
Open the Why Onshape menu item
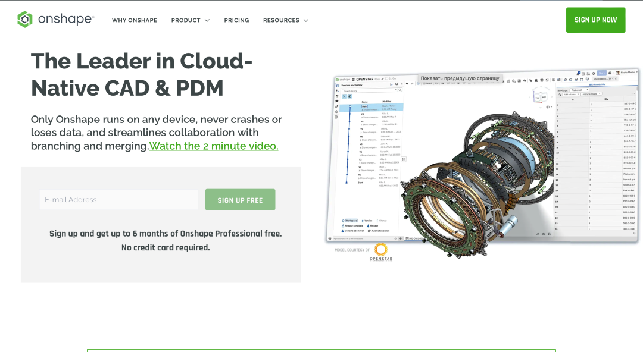tap(135, 20)
